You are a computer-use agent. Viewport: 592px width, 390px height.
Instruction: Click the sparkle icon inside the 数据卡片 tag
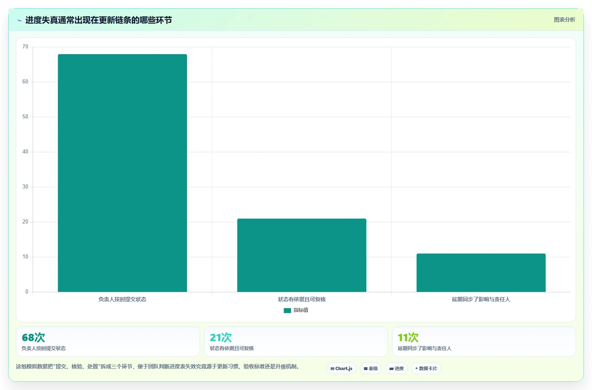click(416, 368)
